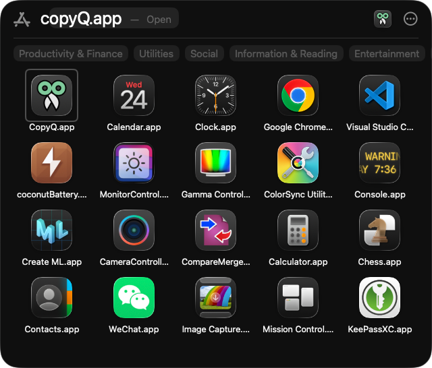Open Visual Studio Code
Image resolution: width=432 pixels, height=368 pixels.
coord(380,96)
